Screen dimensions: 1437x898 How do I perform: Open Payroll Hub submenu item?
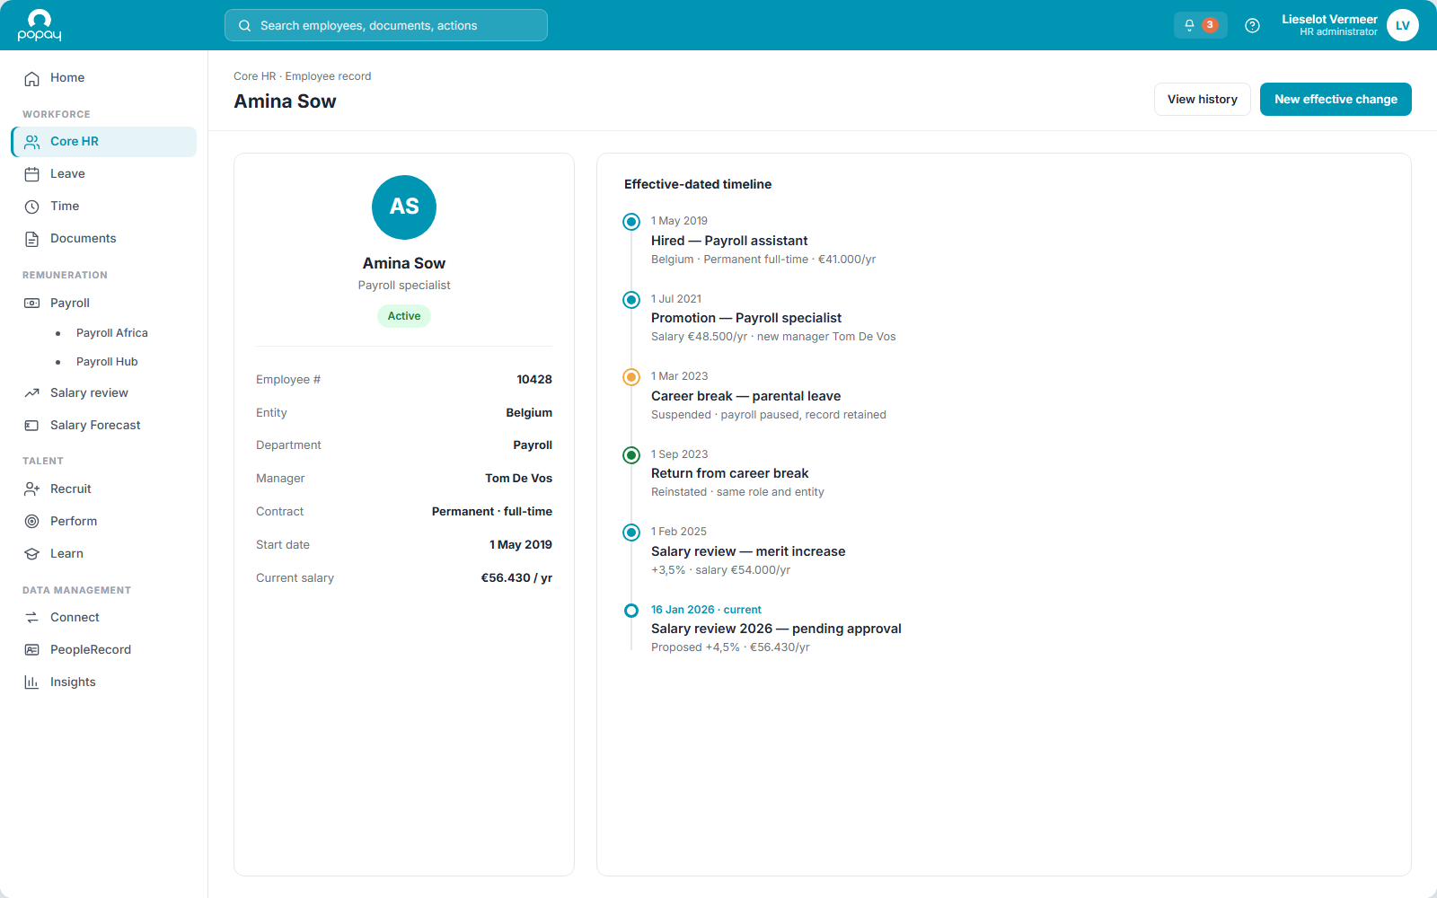(107, 362)
